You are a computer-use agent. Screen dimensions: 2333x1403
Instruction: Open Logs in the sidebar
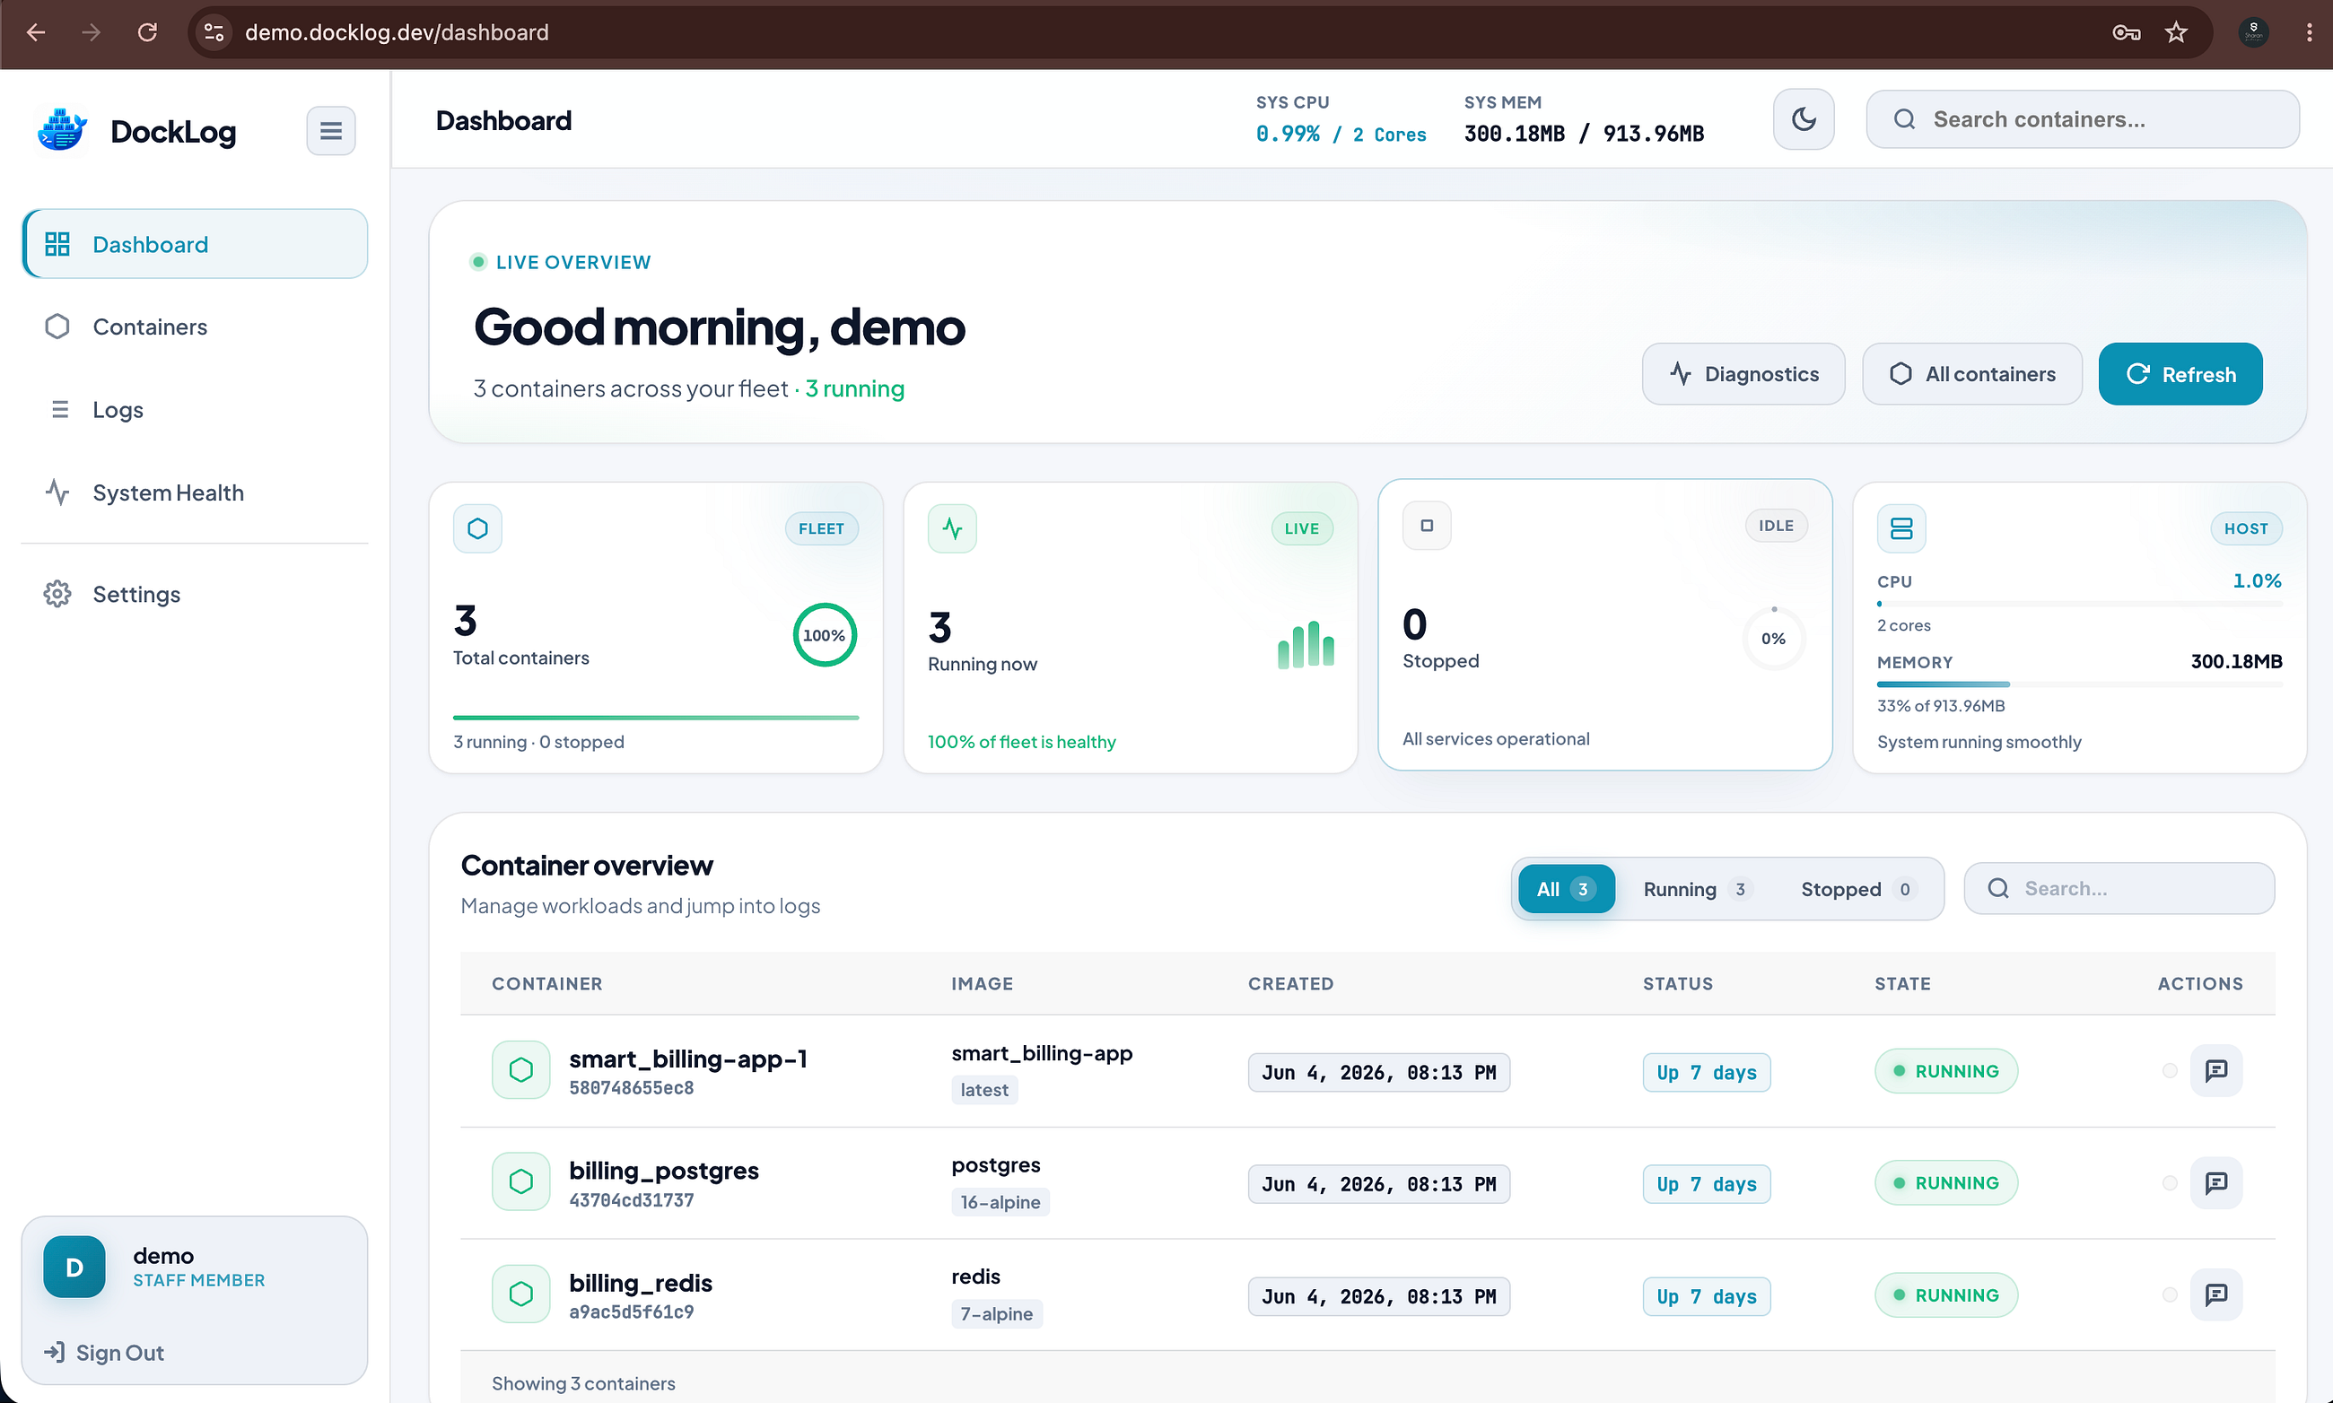click(195, 409)
